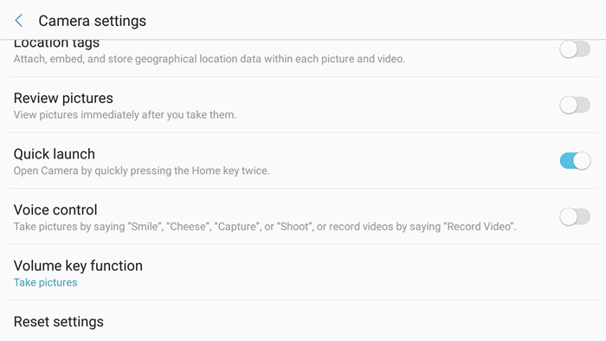Disable the Quick launch toggle
The width and height of the screenshot is (606, 341).
[x=575, y=161]
